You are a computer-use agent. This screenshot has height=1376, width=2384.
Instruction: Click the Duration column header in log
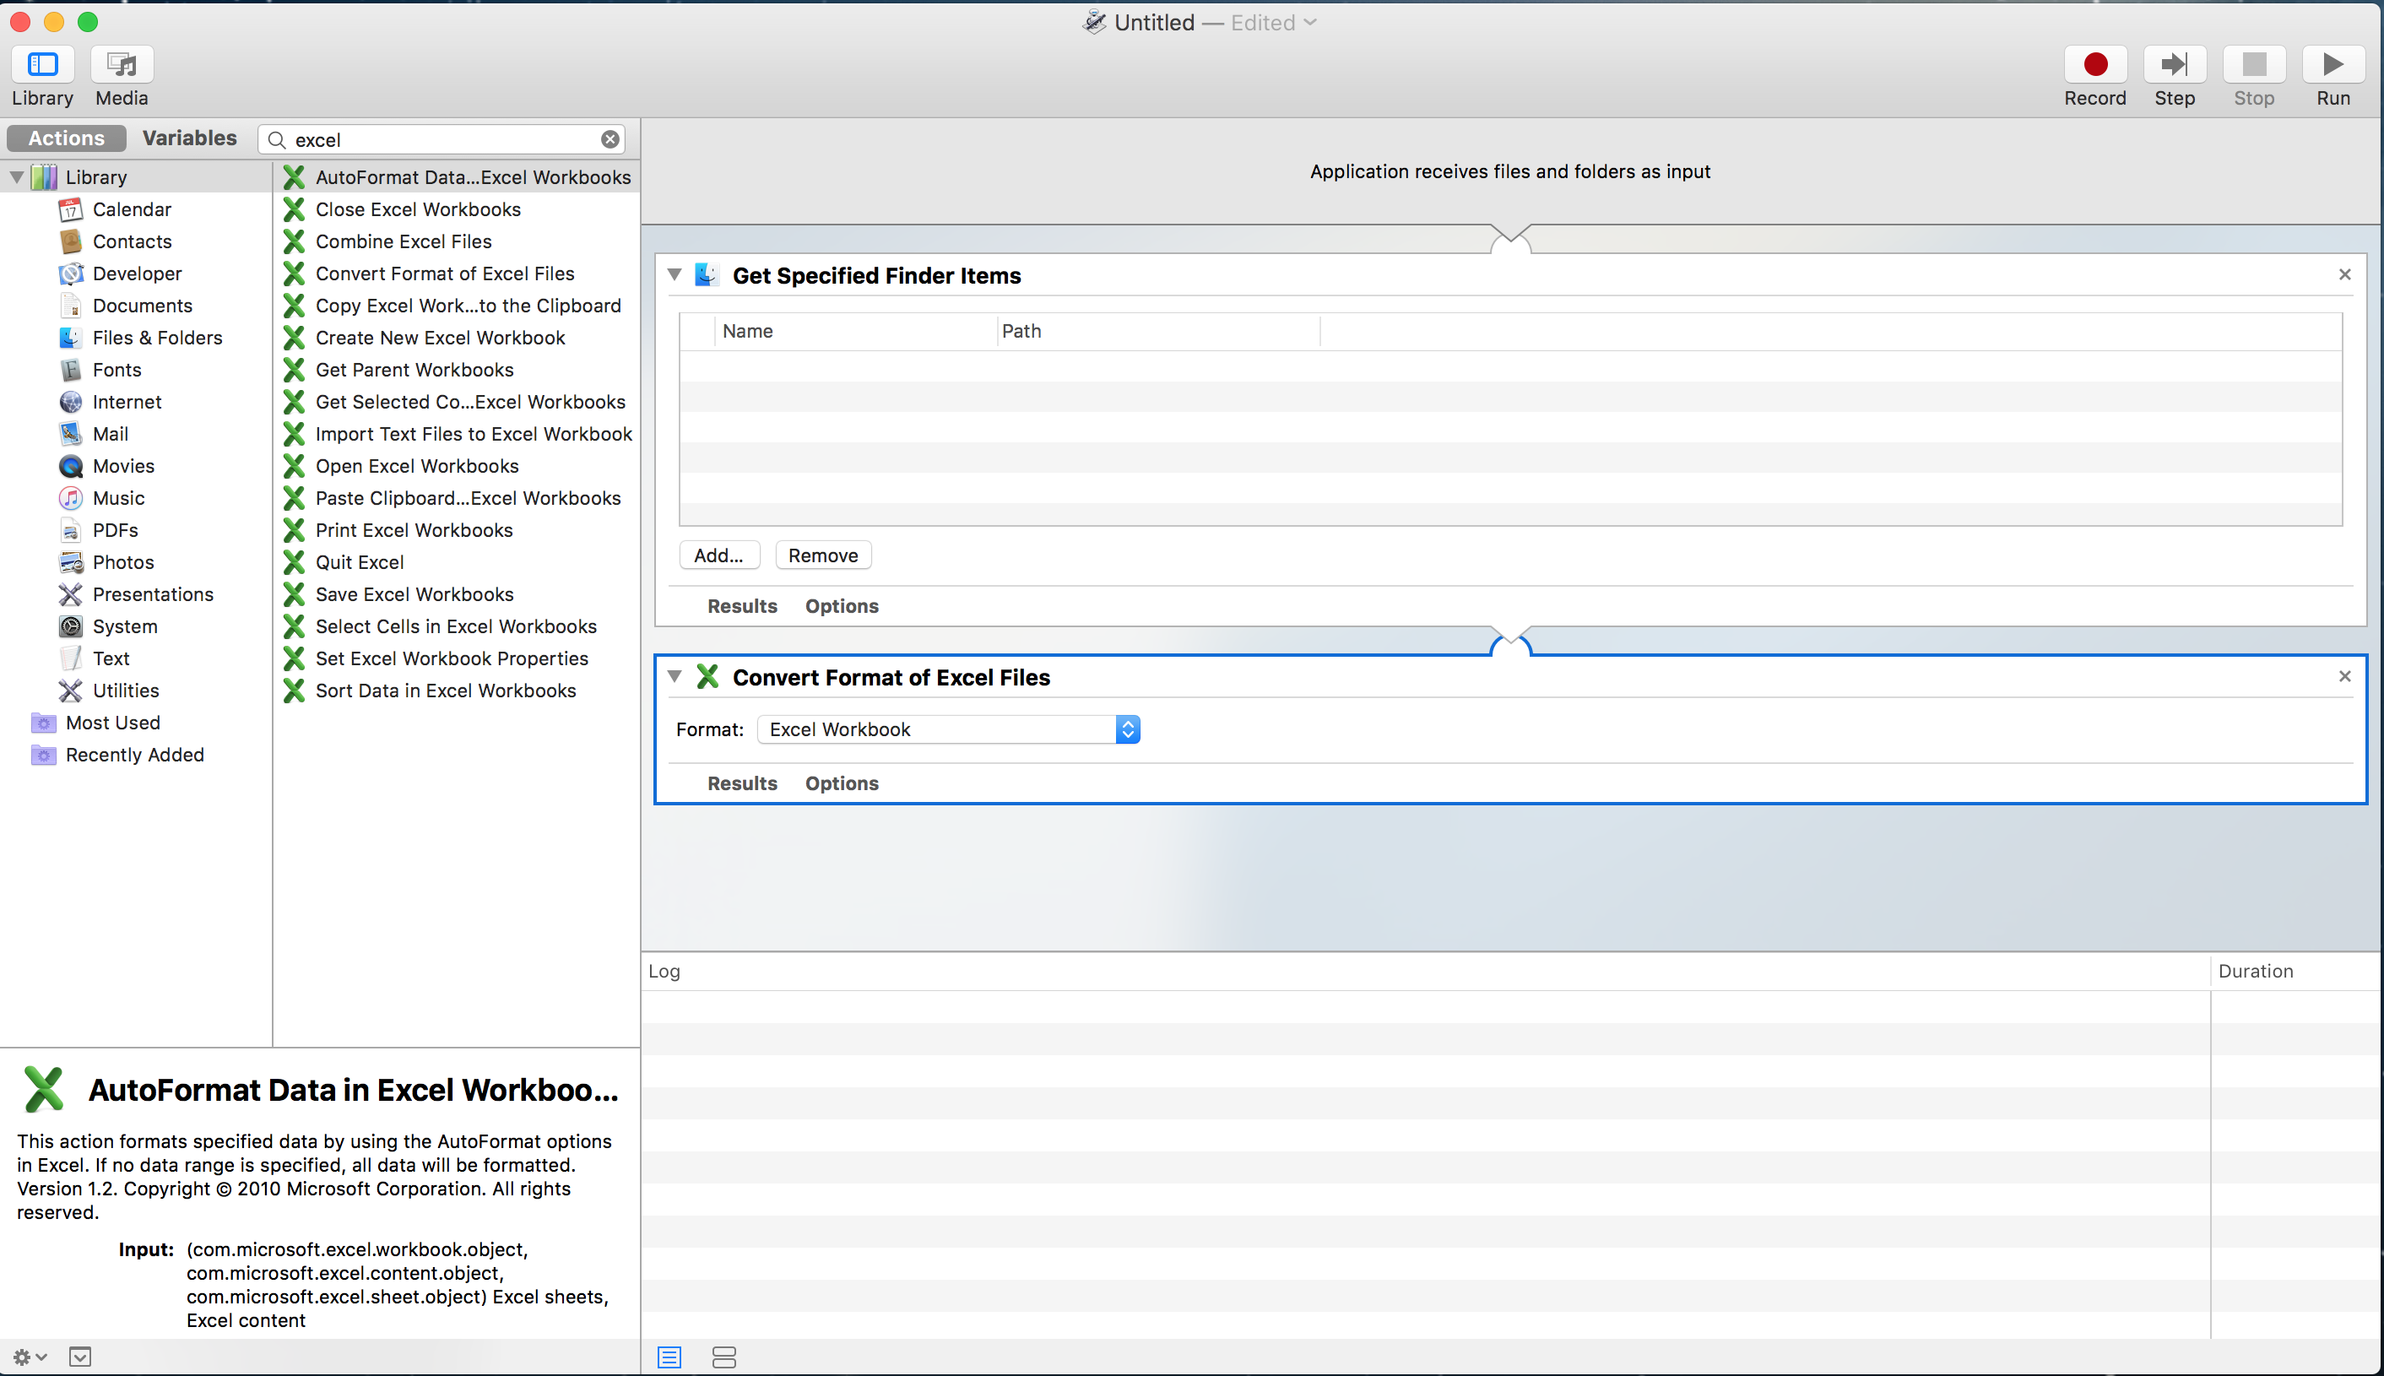(2296, 971)
